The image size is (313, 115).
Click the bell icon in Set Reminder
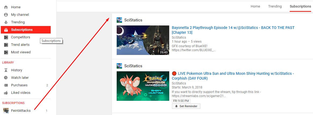tap(176, 106)
